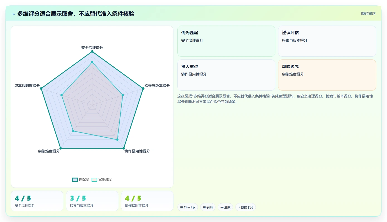Click outer 匹配度 point on 实施难度得分 axis

coord(60,148)
